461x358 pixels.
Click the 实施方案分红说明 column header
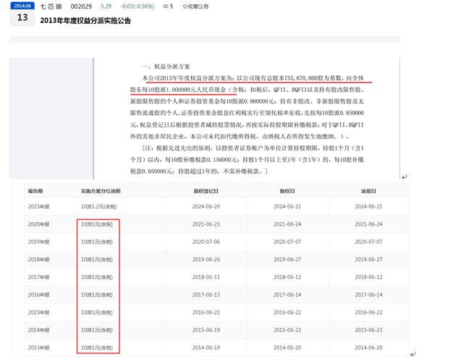point(101,191)
